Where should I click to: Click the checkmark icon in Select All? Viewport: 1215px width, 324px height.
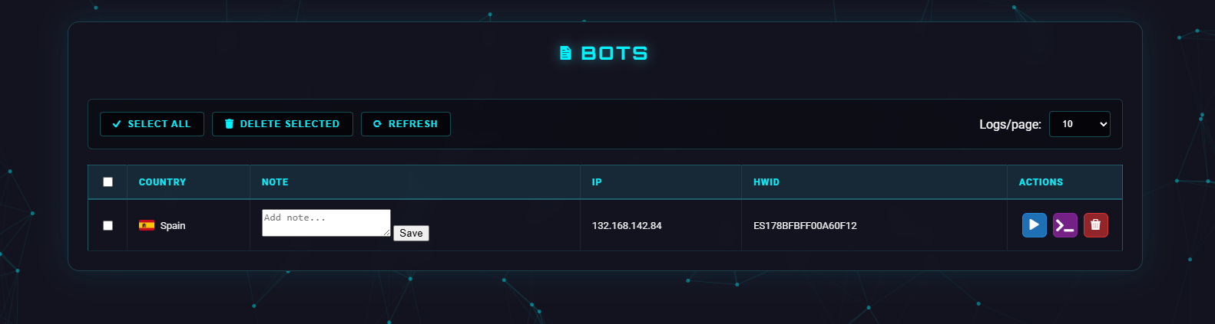point(117,124)
